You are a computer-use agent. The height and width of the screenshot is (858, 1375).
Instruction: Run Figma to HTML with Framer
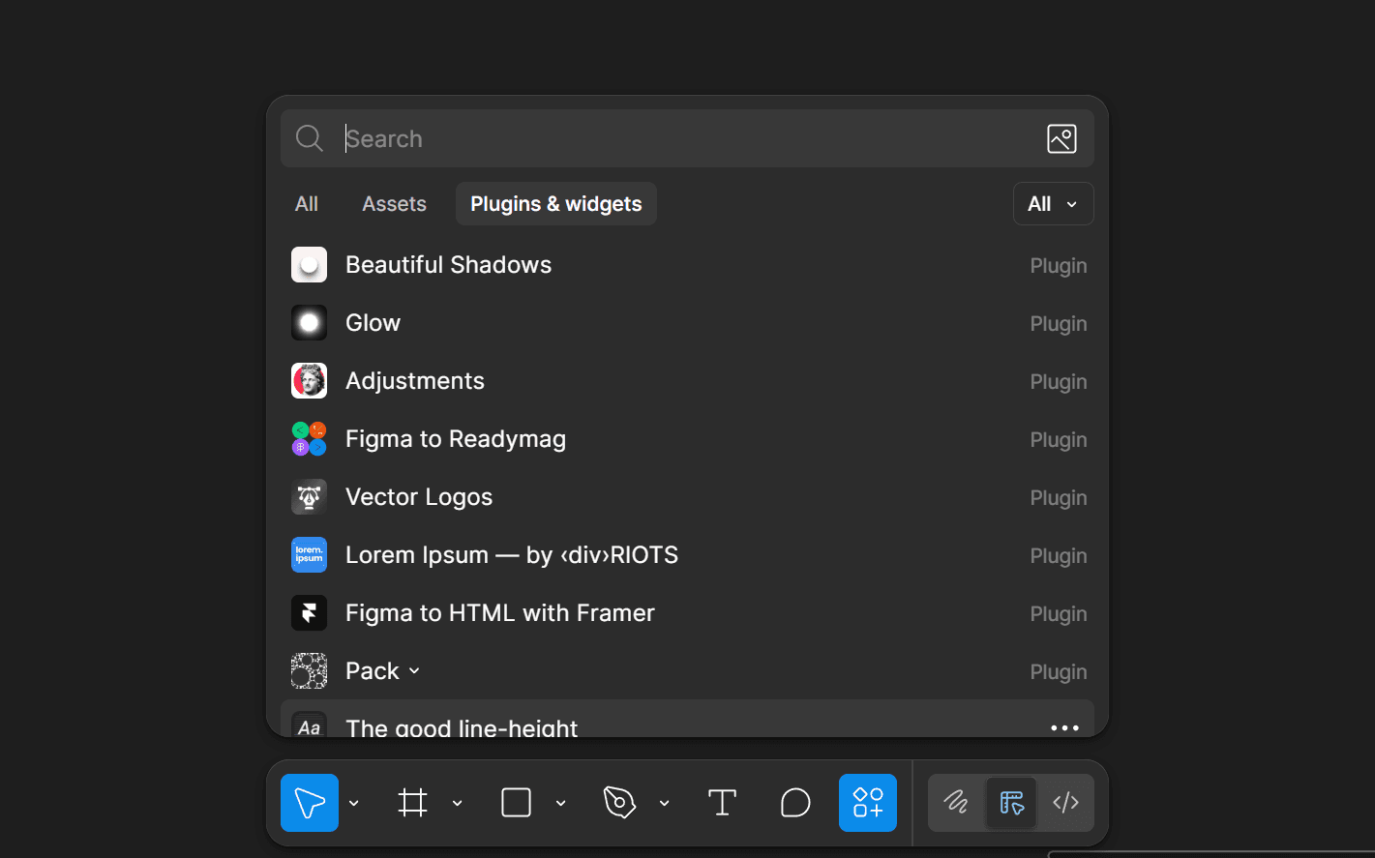[x=687, y=613]
